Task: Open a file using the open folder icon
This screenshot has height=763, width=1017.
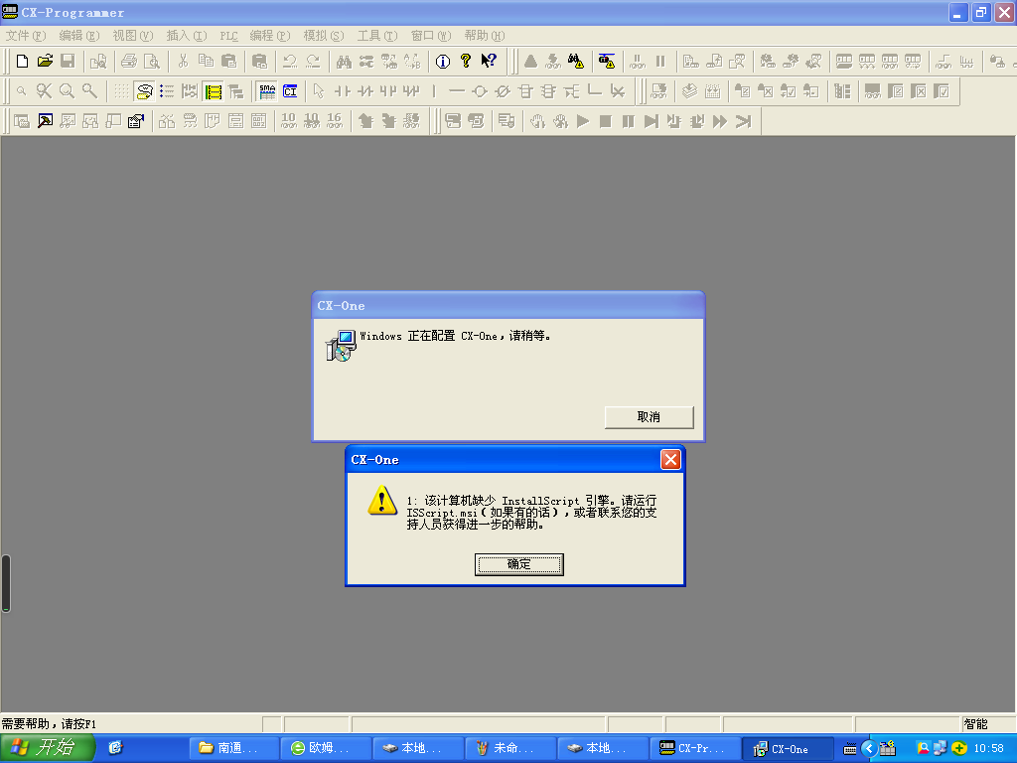Action: (x=45, y=62)
